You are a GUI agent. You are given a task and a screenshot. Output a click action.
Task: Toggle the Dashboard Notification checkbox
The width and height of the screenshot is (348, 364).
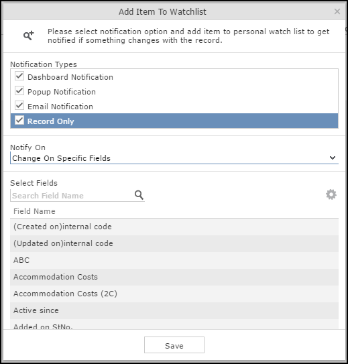pyautogui.click(x=19, y=76)
